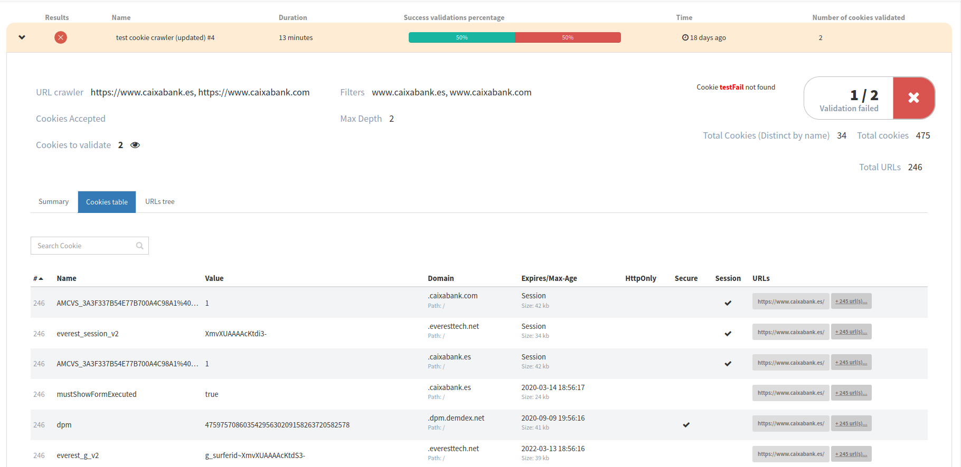
Task: Select the mustShowFormExecuted cookie name
Action: click(97, 394)
